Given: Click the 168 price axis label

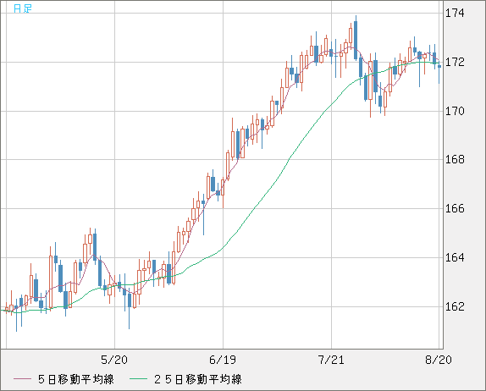Looking at the screenshot, I should click(455, 160).
